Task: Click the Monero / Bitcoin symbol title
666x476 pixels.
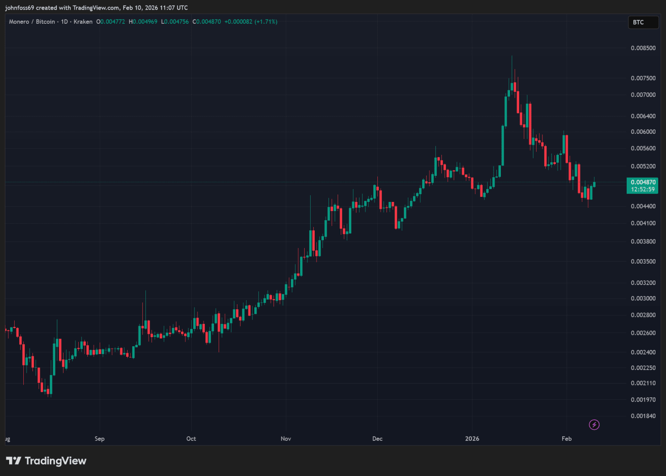Action: [x=32, y=21]
